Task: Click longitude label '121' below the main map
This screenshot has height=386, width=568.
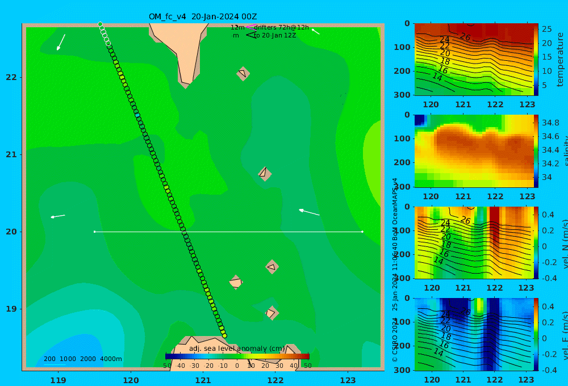Action: click(203, 380)
